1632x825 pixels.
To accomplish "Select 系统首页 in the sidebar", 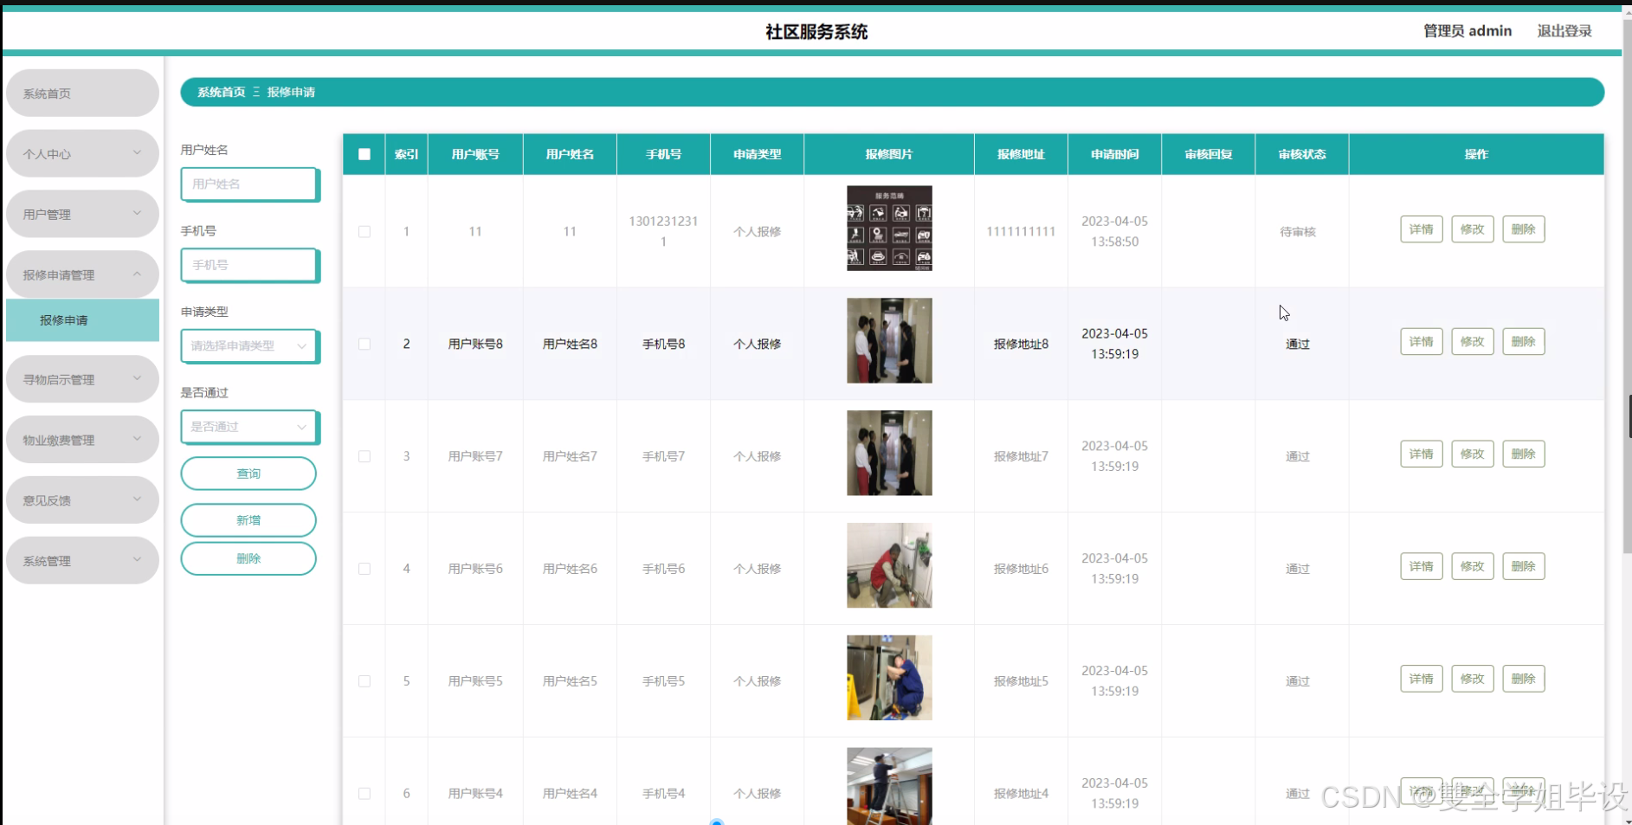I will pyautogui.click(x=82, y=93).
